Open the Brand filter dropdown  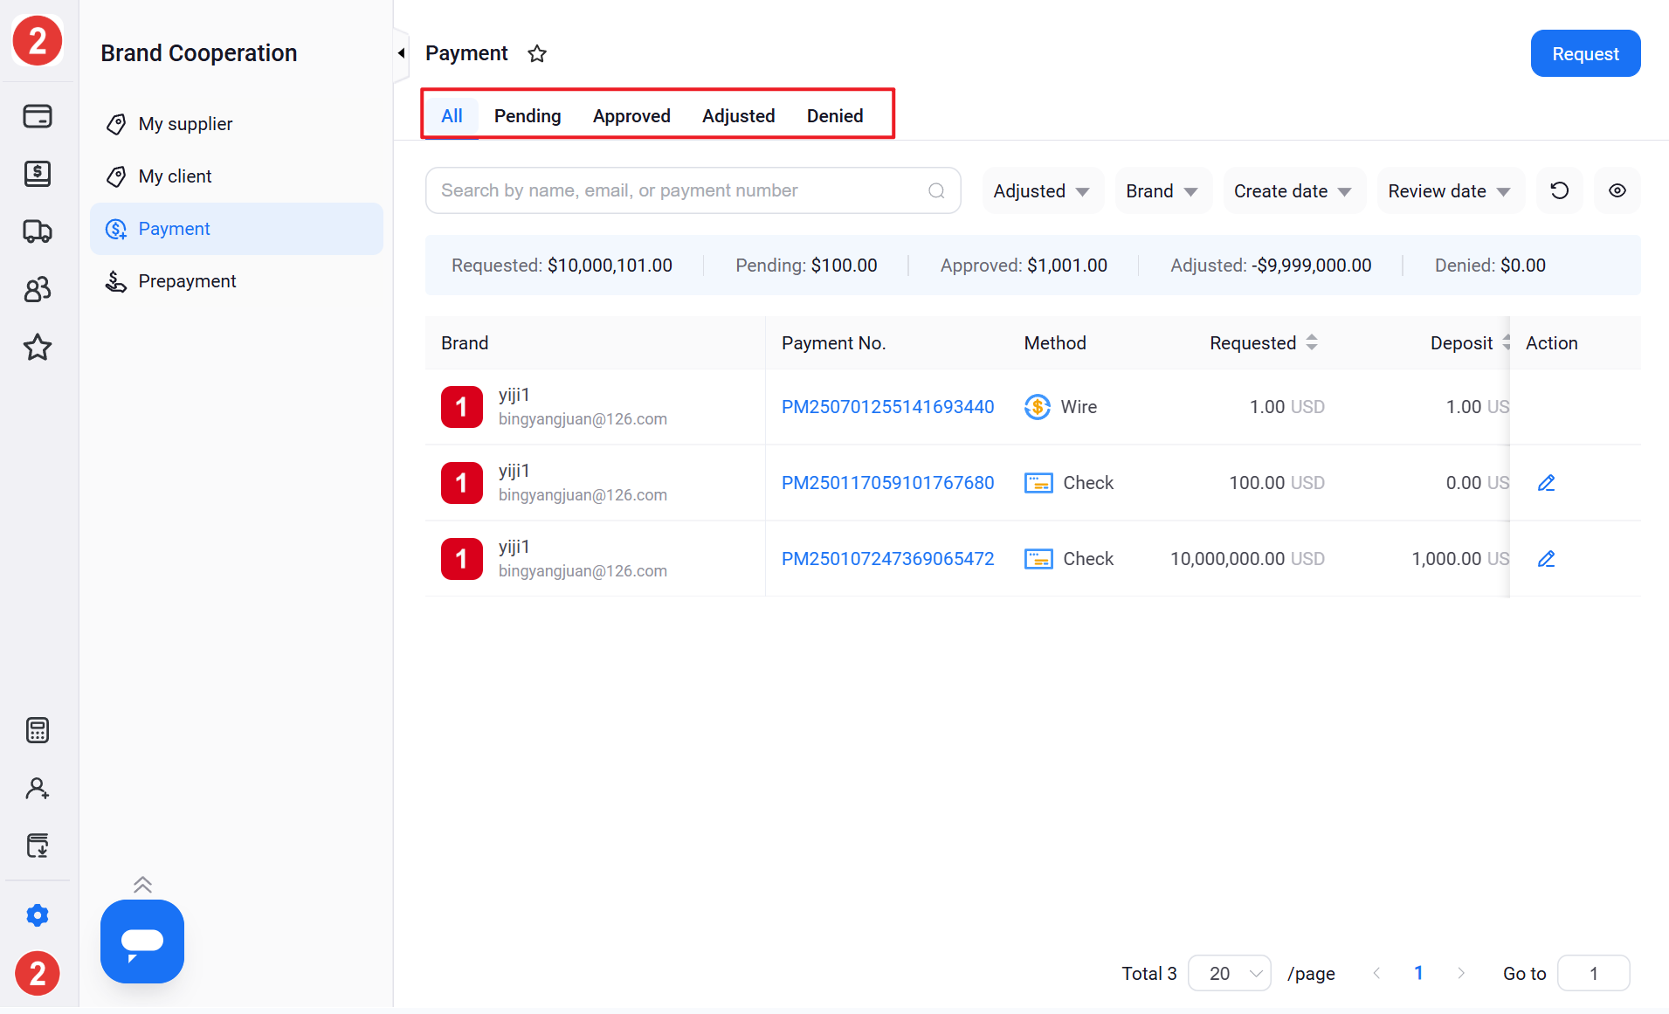click(x=1162, y=190)
